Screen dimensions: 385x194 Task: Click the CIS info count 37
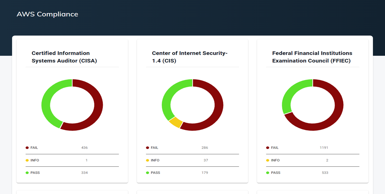point(206,160)
